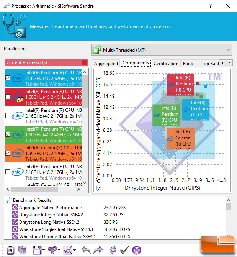Click processor list horizontal scroll-right arrow
Screen dimensions: 237x257
tap(78, 189)
